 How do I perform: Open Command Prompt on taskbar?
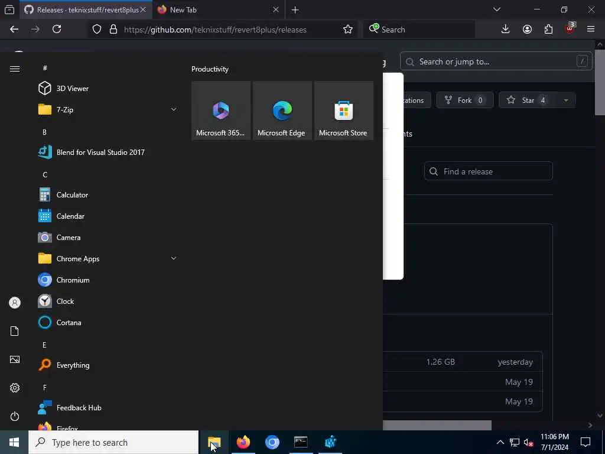(x=301, y=442)
